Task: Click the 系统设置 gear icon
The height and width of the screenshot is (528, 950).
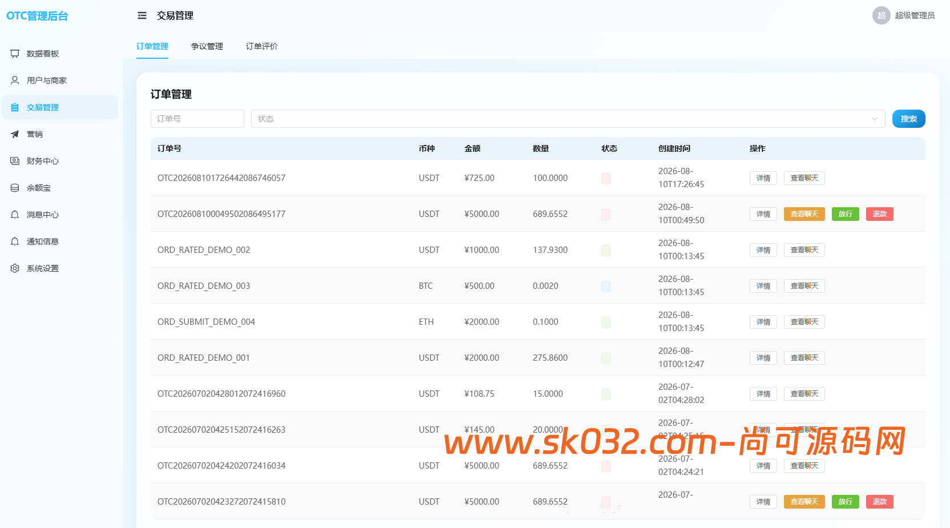Action: point(15,268)
